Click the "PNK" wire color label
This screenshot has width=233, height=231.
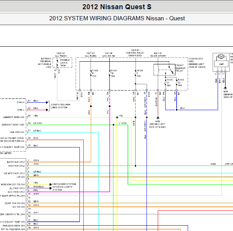pyautogui.click(x=36, y=108)
